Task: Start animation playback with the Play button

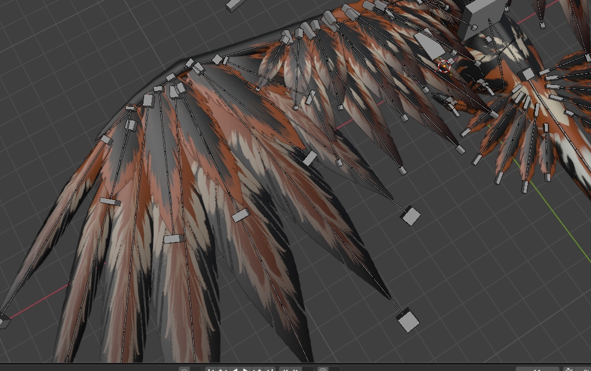Action: (x=246, y=370)
